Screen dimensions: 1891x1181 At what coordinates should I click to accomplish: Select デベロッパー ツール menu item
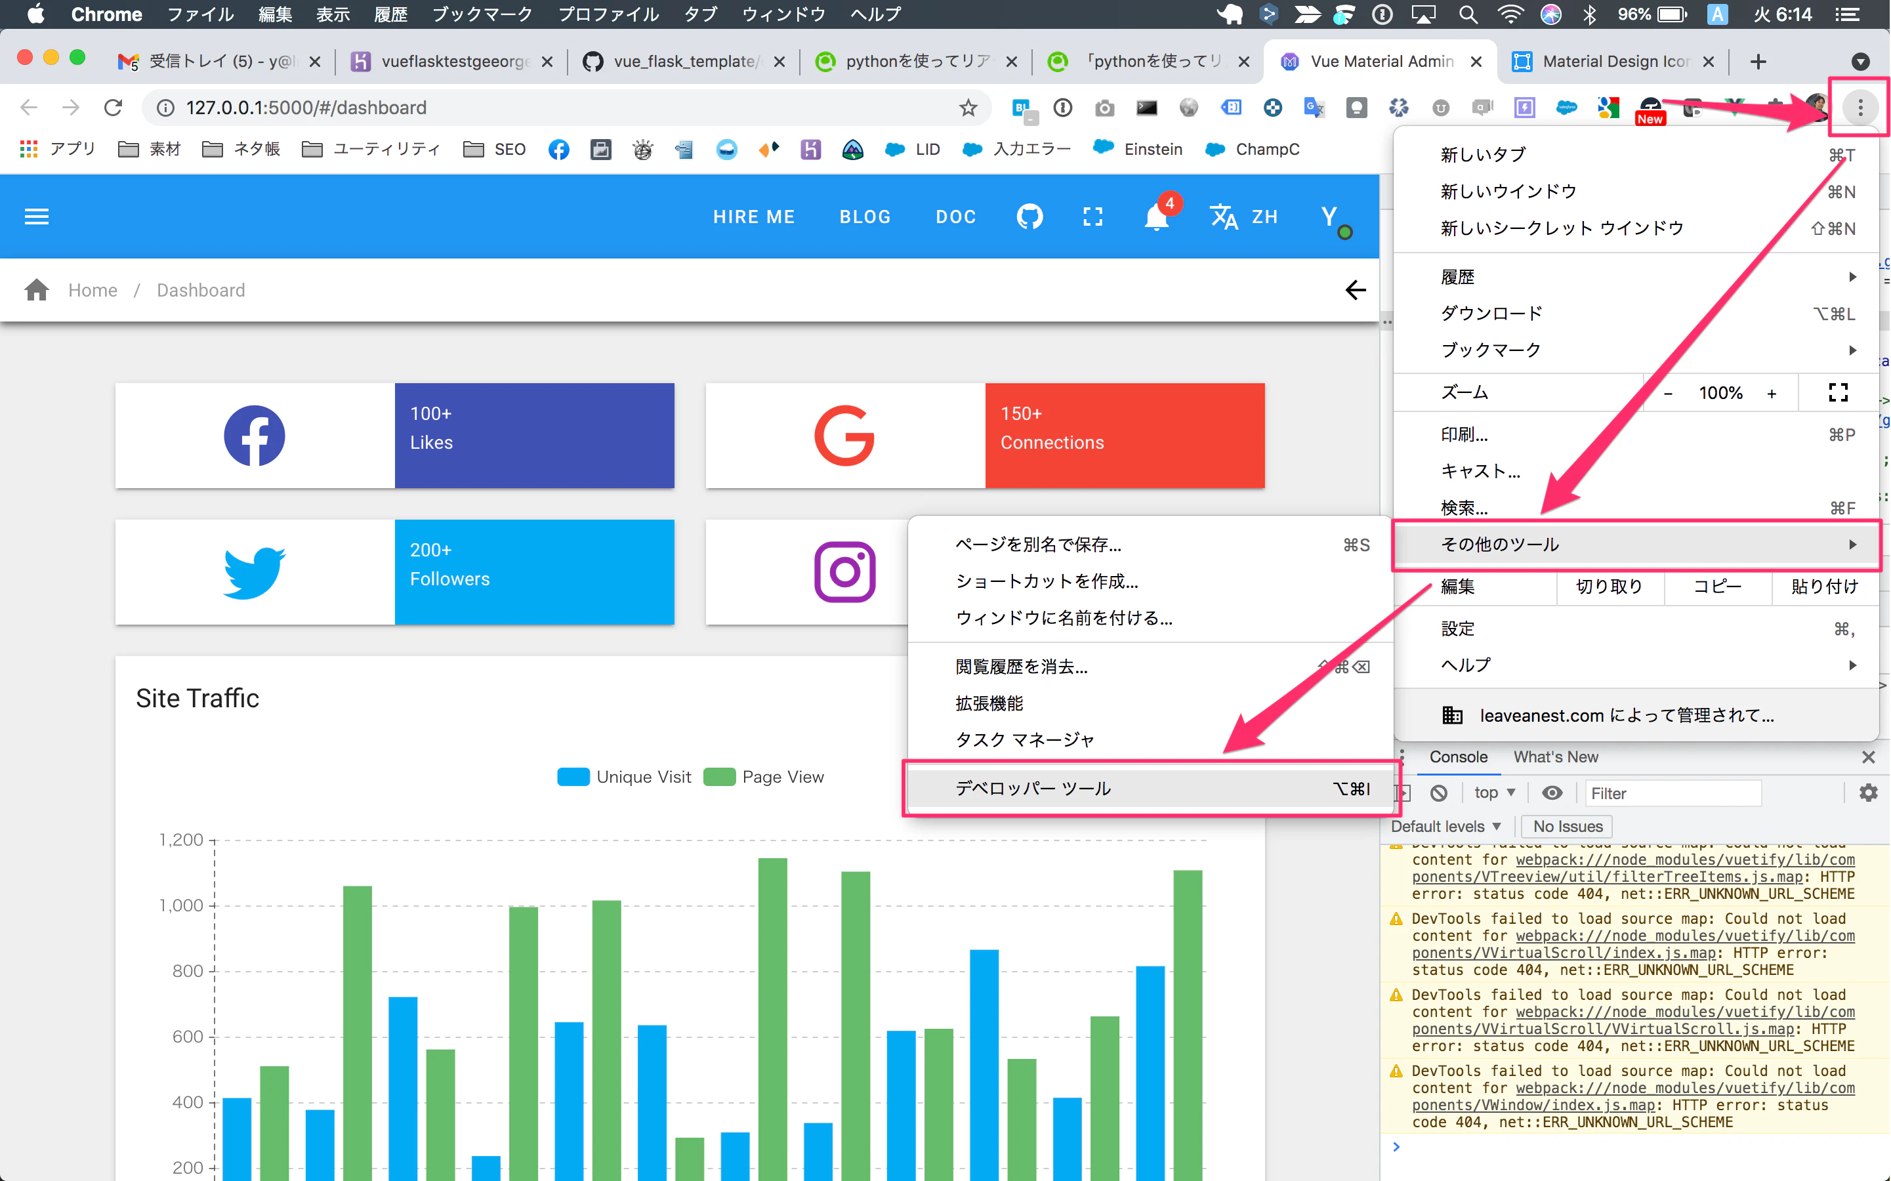point(1150,788)
